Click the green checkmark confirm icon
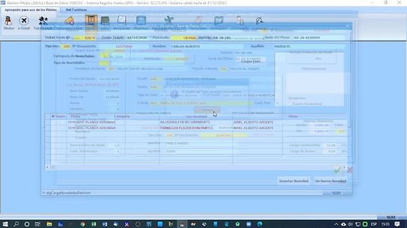The height and width of the screenshot is (228, 407). (338, 170)
